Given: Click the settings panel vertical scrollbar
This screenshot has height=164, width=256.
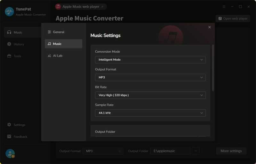Looking at the screenshot, I should point(213,68).
